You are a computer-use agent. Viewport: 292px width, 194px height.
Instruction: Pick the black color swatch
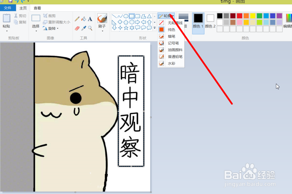220,16
